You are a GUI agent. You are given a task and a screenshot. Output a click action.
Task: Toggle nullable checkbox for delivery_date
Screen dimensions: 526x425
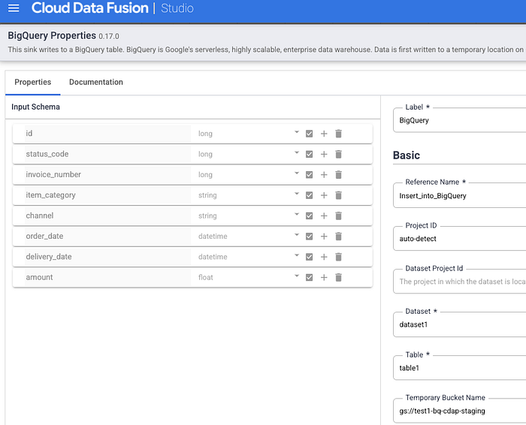[x=310, y=257]
